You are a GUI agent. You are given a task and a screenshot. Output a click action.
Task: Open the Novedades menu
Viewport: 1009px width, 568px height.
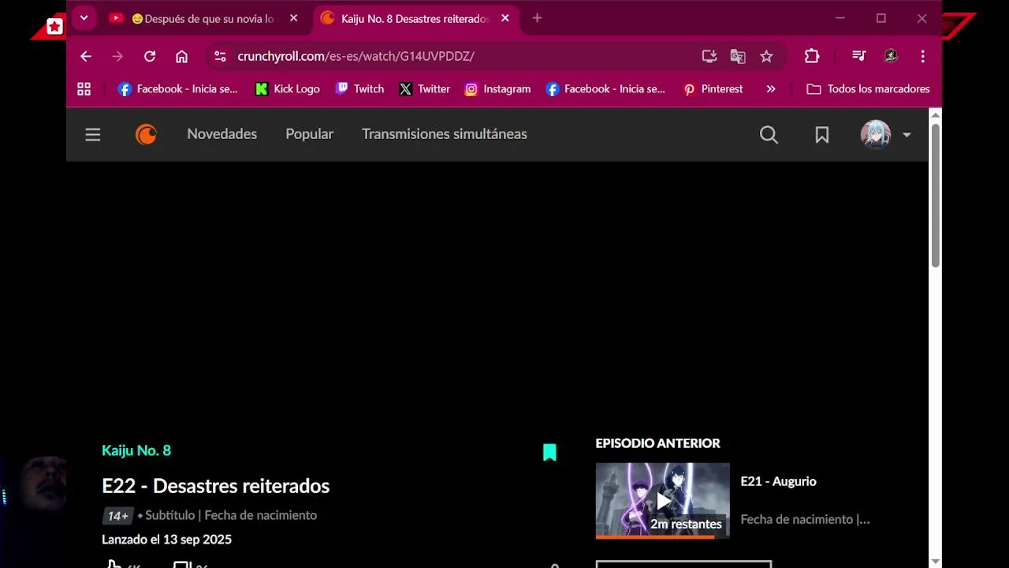click(222, 134)
